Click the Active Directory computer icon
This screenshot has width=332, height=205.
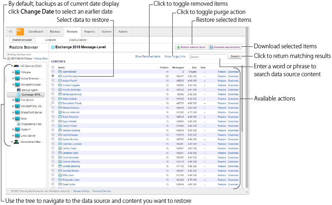(18, 79)
